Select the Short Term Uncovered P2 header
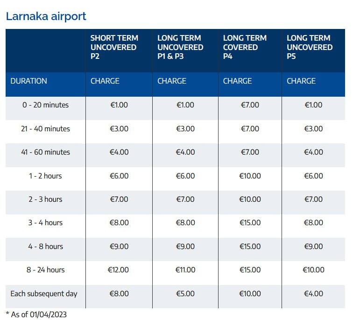 (x=113, y=47)
